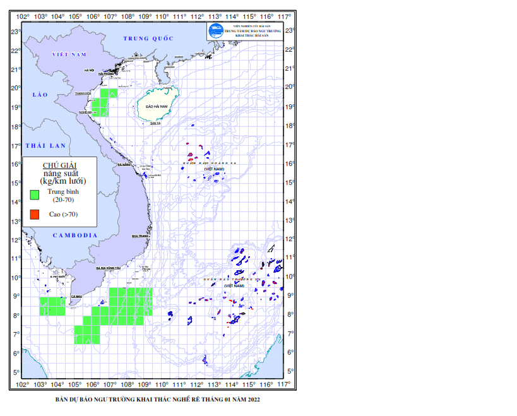Click the CÀ MAU label
The image size is (517, 416).
coord(76,296)
